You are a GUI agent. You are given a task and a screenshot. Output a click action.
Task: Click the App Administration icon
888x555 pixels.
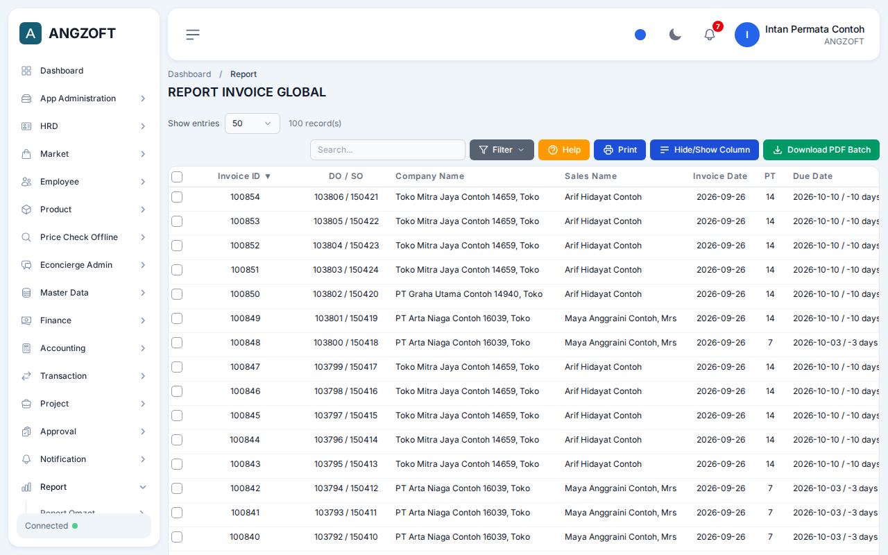click(26, 99)
